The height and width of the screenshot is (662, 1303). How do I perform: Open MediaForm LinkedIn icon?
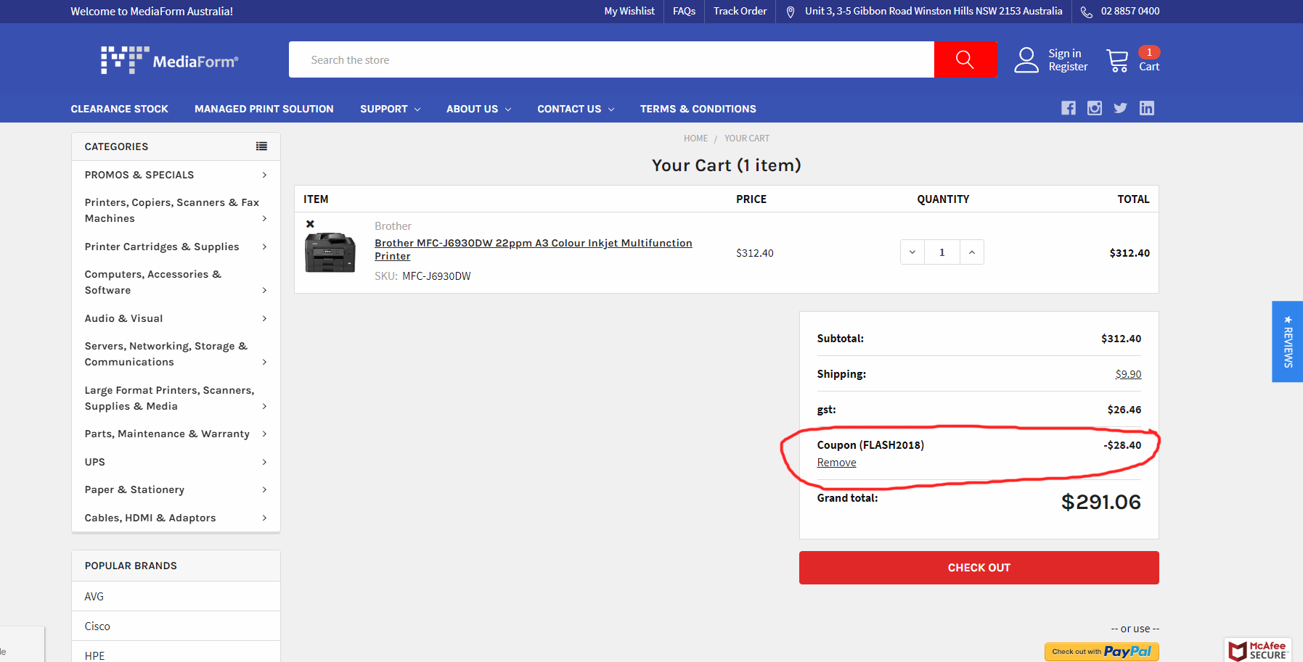(x=1147, y=108)
